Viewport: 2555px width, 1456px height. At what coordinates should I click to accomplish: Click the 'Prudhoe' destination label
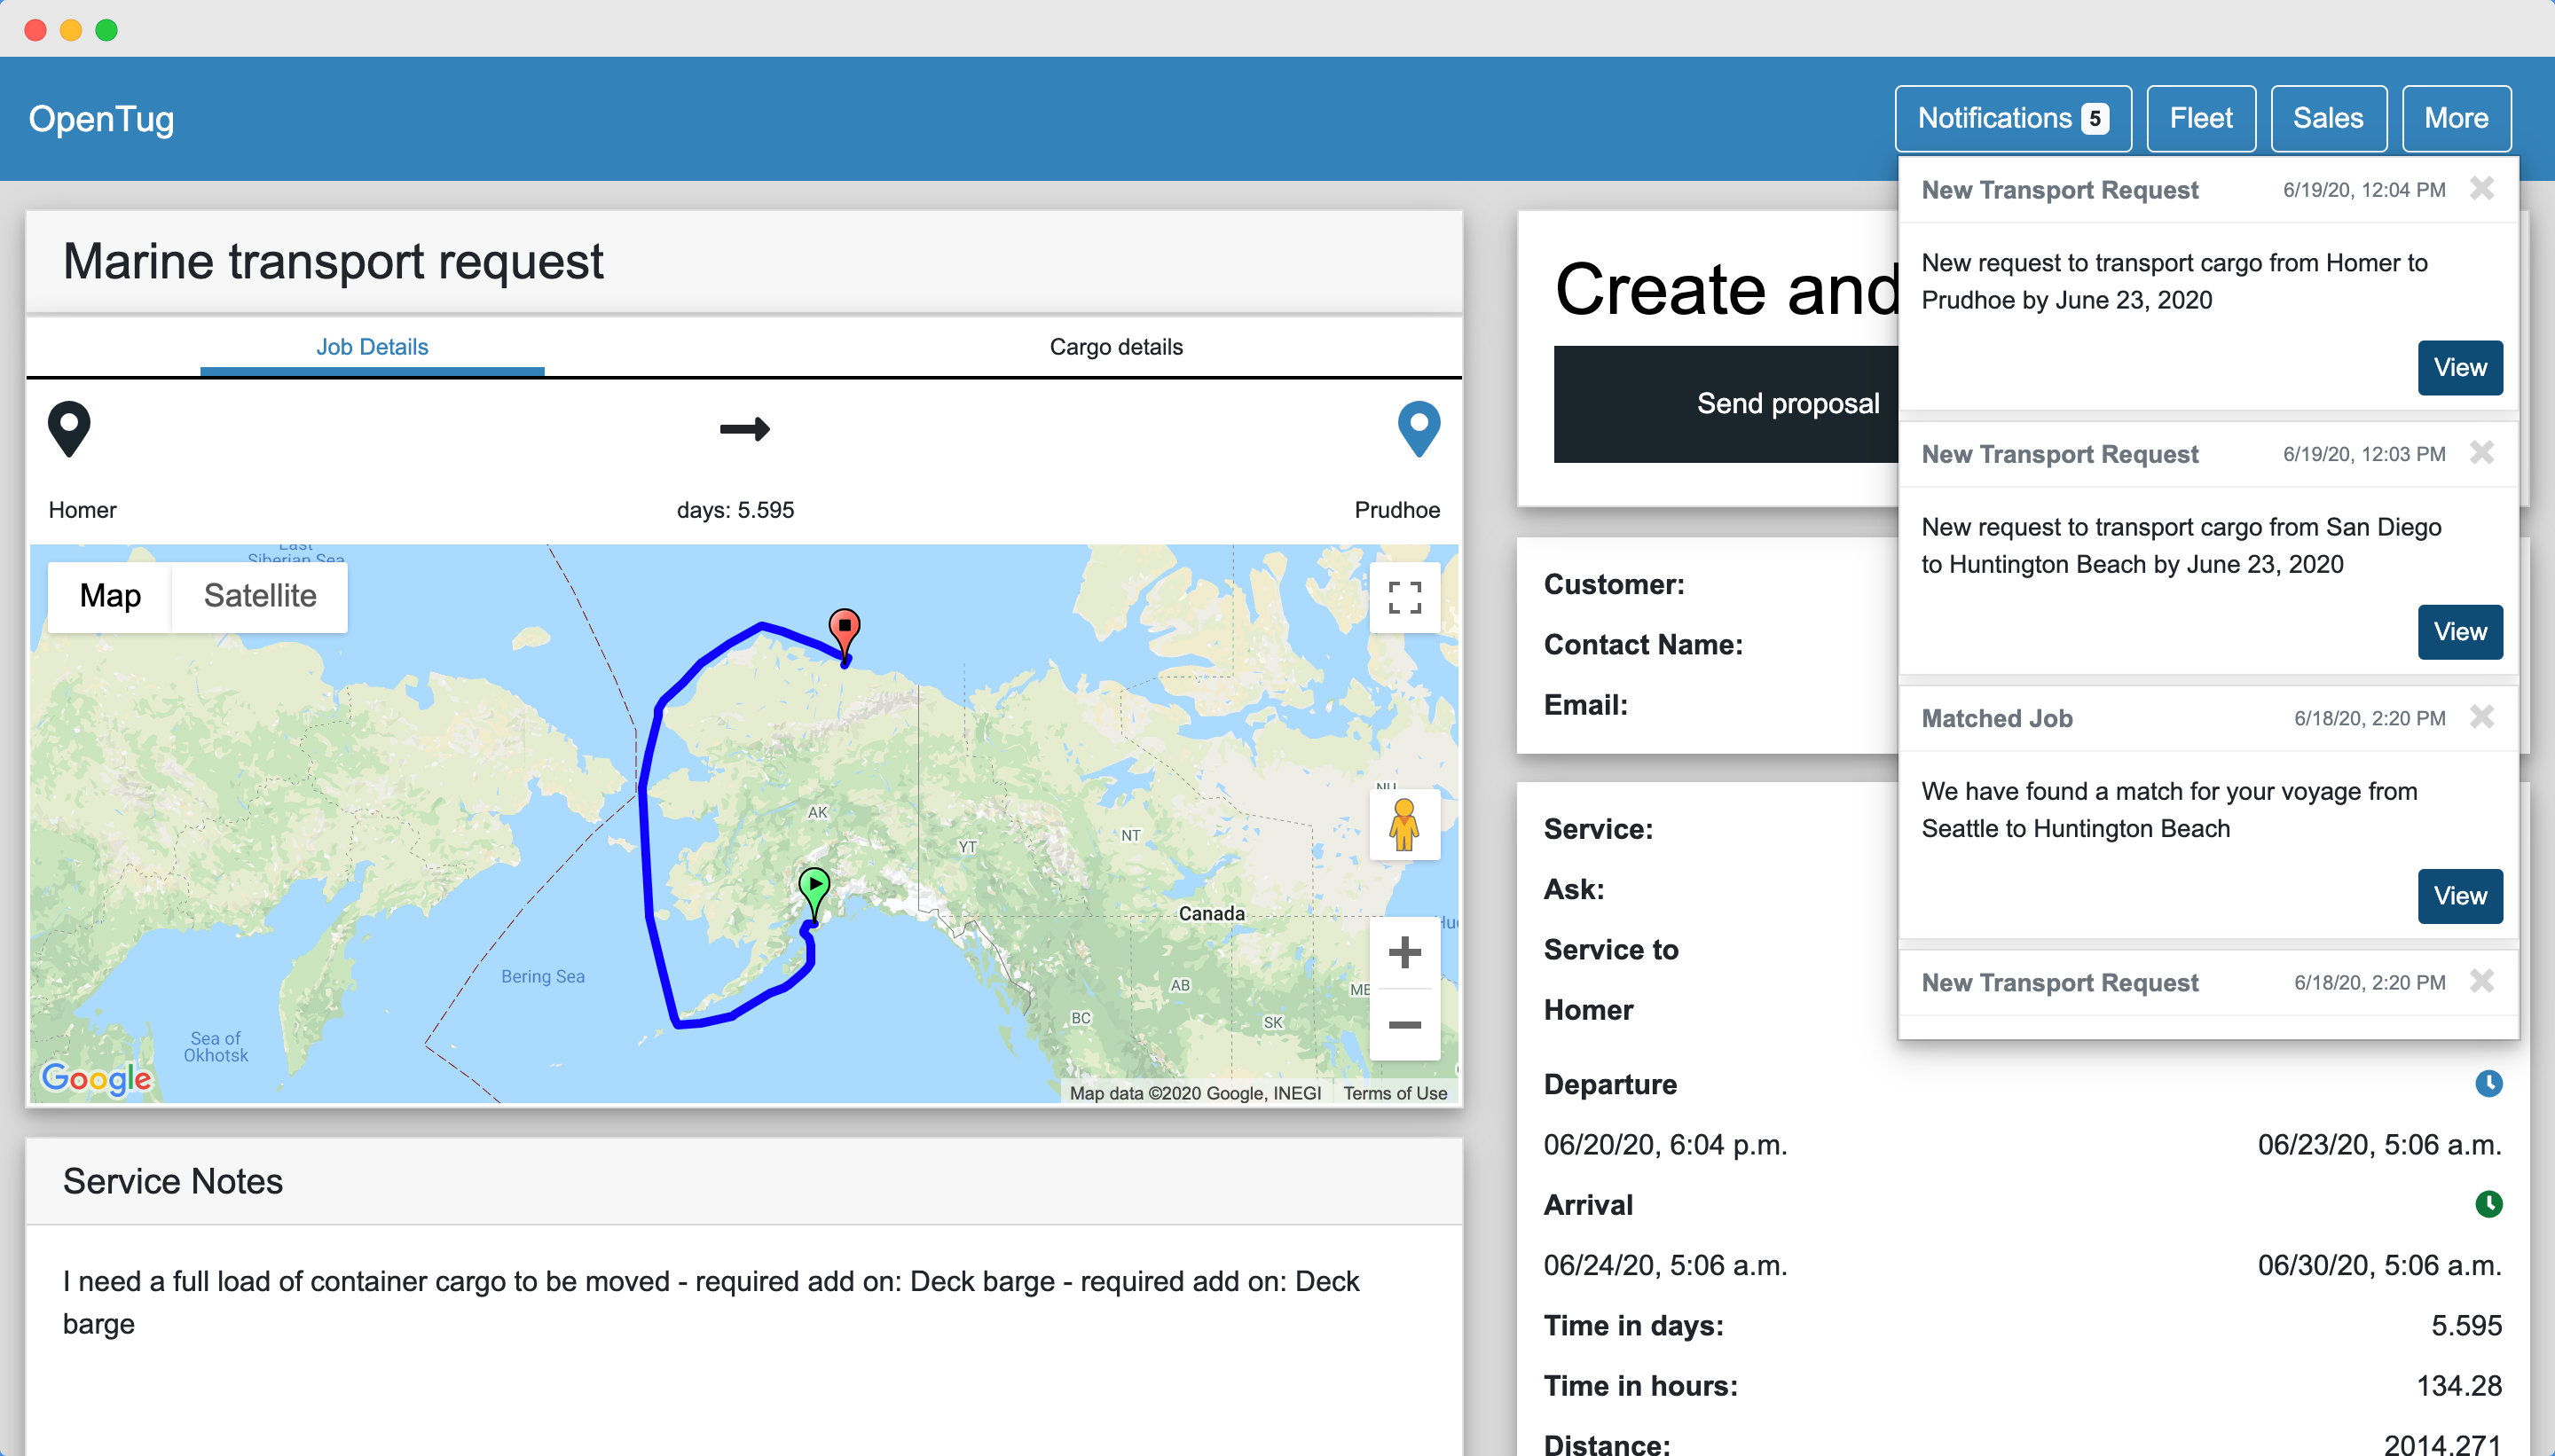[1396, 510]
